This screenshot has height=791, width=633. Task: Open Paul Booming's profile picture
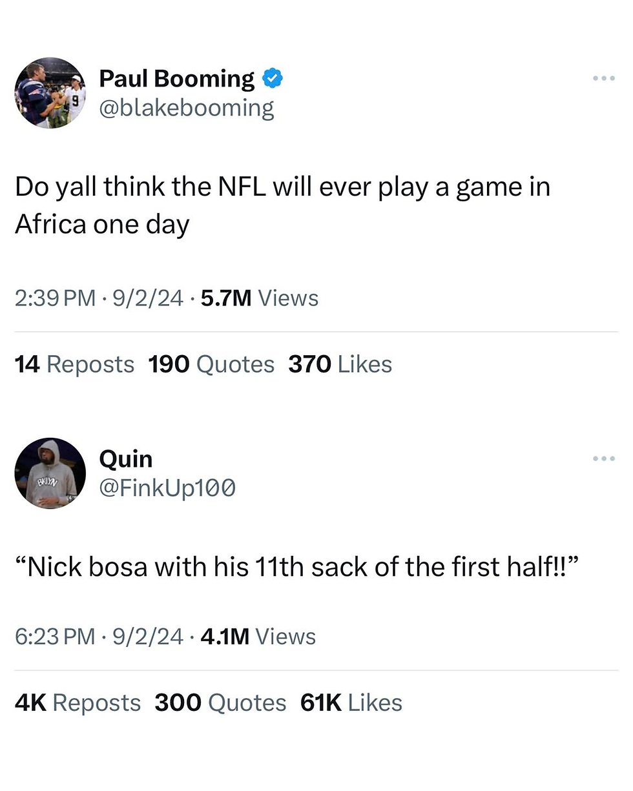pyautogui.click(x=50, y=92)
